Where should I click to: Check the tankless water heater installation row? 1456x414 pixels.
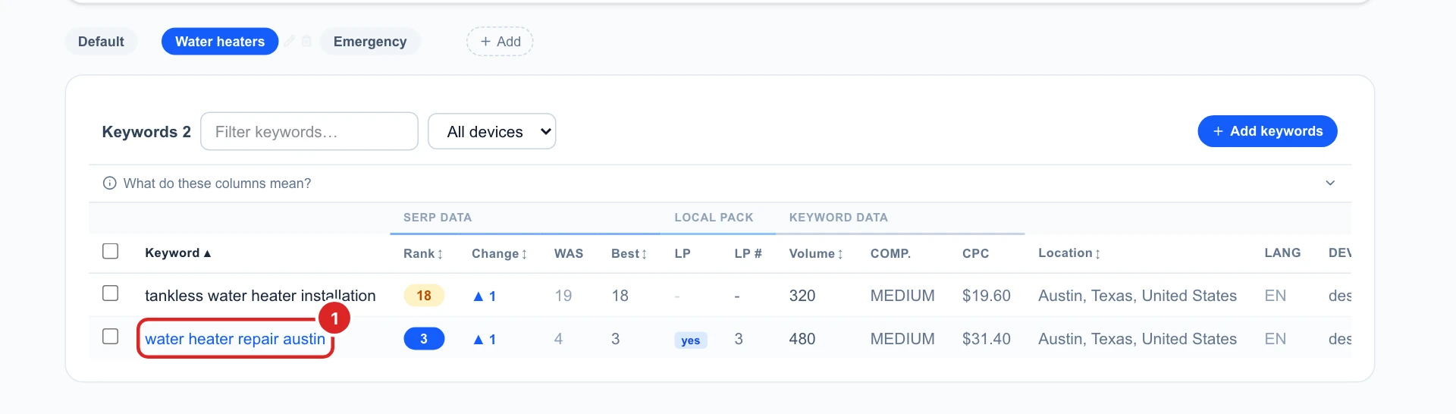point(110,293)
